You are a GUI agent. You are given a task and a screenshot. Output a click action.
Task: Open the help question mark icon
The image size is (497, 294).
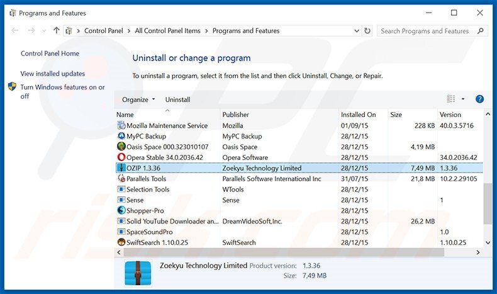479,99
